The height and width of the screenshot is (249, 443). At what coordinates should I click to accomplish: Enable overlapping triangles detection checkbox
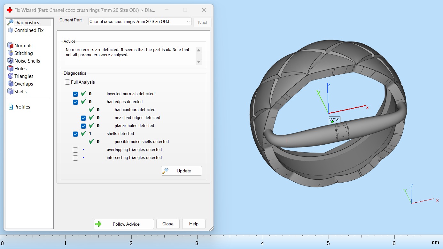tap(75, 150)
